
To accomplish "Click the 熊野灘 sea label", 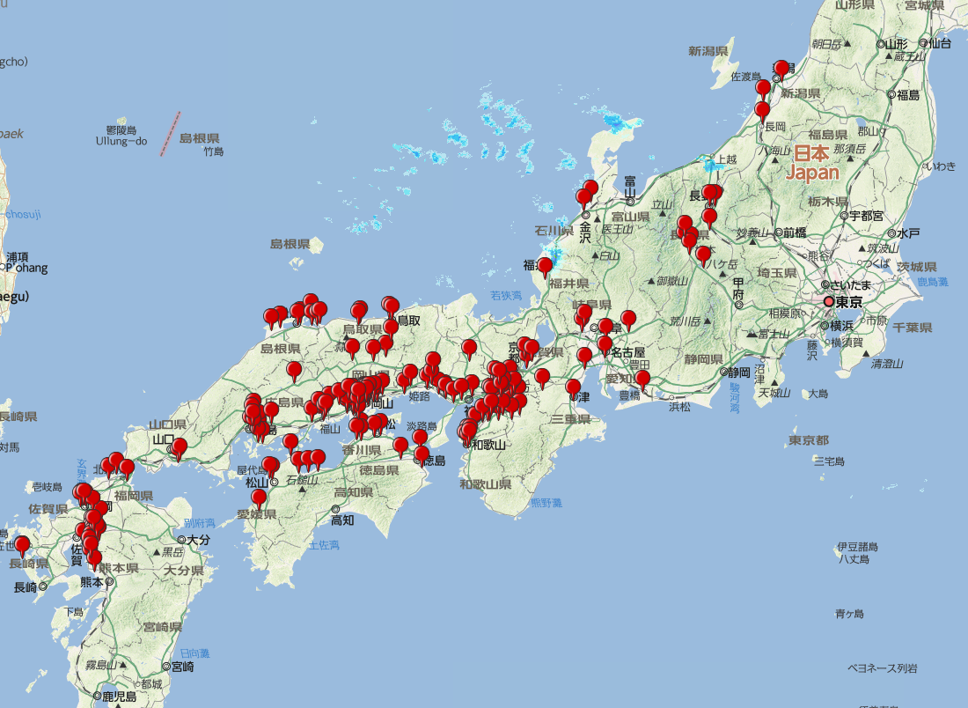I will [547, 503].
